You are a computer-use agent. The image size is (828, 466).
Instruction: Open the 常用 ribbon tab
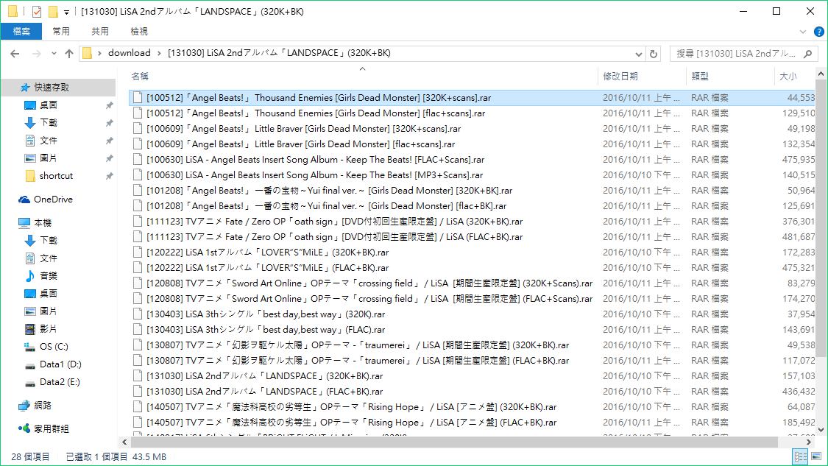61,32
